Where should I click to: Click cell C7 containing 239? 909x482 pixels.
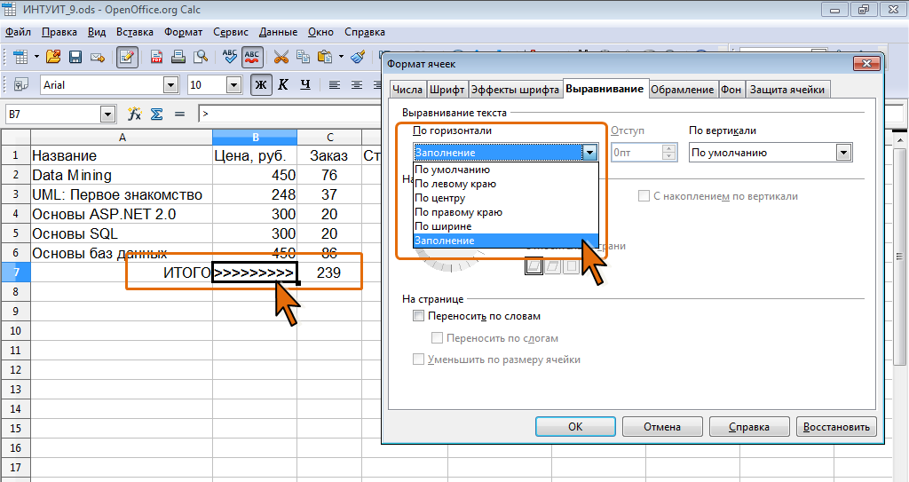point(329,273)
